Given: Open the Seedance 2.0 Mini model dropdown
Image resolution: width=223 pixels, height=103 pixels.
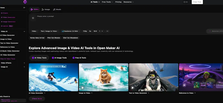Looking at the screenshot, I should [x=71, y=31].
